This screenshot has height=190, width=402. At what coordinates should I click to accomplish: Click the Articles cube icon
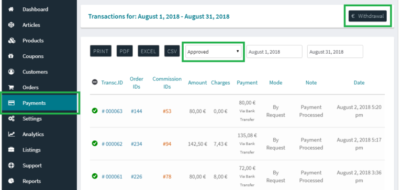click(11, 25)
